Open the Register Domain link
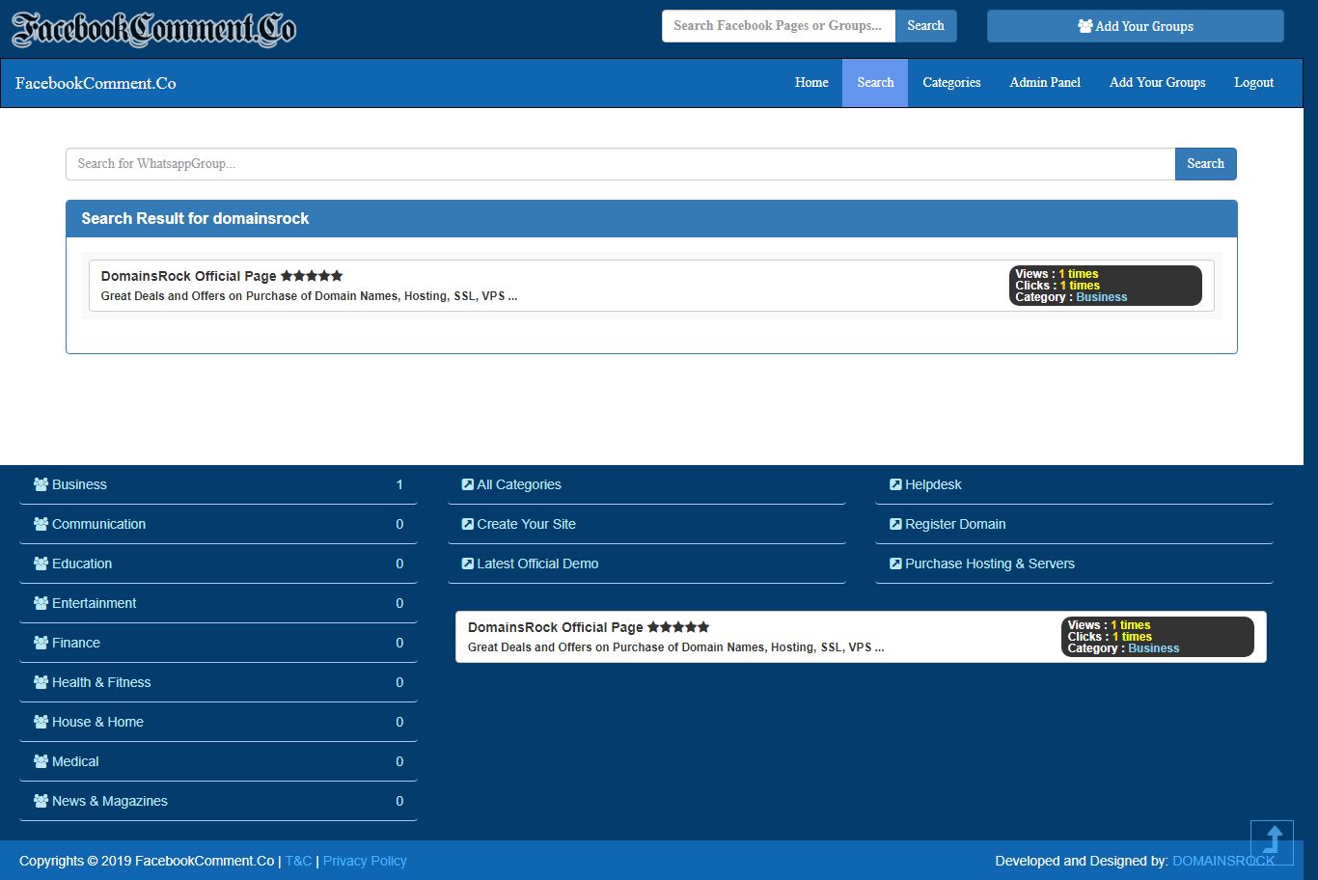This screenshot has height=880, width=1318. coord(955,524)
